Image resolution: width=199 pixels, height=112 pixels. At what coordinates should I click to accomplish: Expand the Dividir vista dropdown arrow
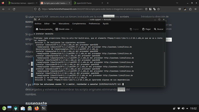72,29
